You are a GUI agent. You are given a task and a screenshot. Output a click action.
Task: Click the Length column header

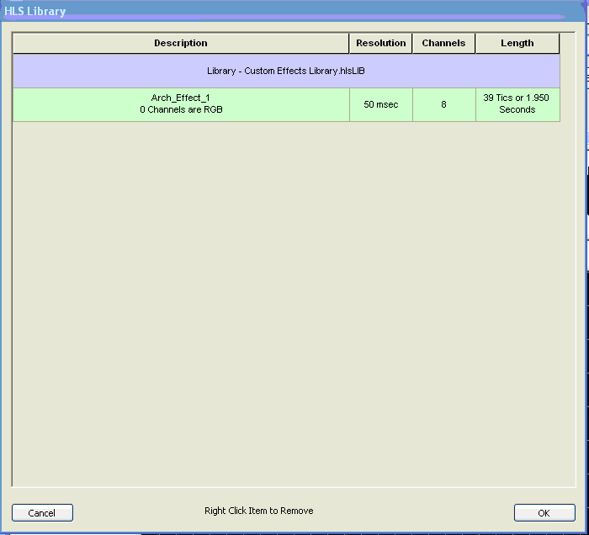pyautogui.click(x=517, y=43)
